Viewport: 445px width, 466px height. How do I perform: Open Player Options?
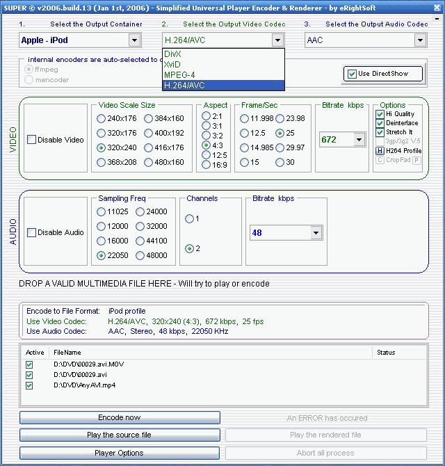(120, 453)
